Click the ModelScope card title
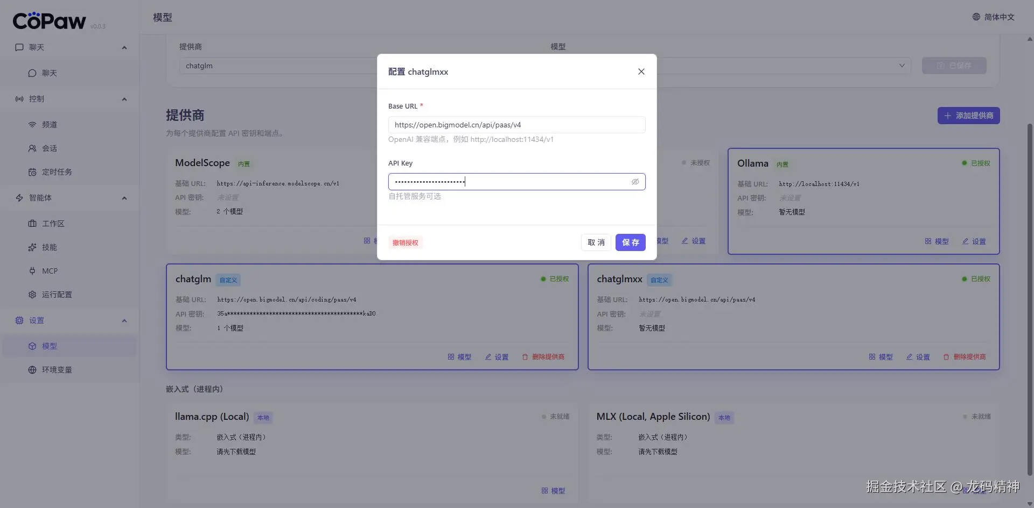1034x508 pixels. pyautogui.click(x=202, y=163)
